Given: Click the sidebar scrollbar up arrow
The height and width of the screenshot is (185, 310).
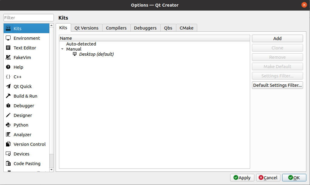Looking at the screenshot, I should coord(51,25).
